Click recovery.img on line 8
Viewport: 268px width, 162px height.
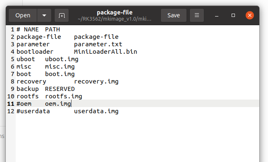(96, 81)
